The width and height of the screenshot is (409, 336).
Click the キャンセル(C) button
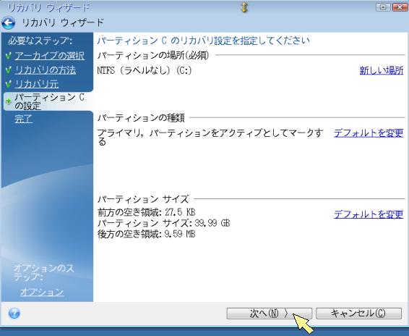358,314
